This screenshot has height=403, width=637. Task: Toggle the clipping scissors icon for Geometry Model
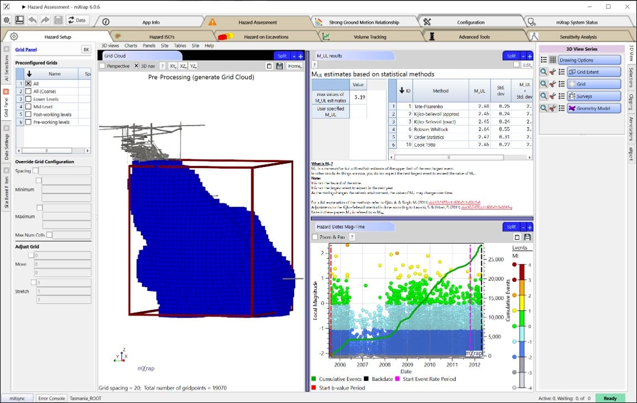pyautogui.click(x=553, y=108)
